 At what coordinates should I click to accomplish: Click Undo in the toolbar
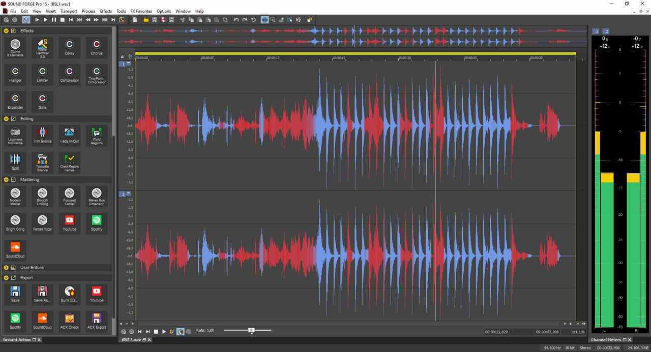pyautogui.click(x=236, y=20)
